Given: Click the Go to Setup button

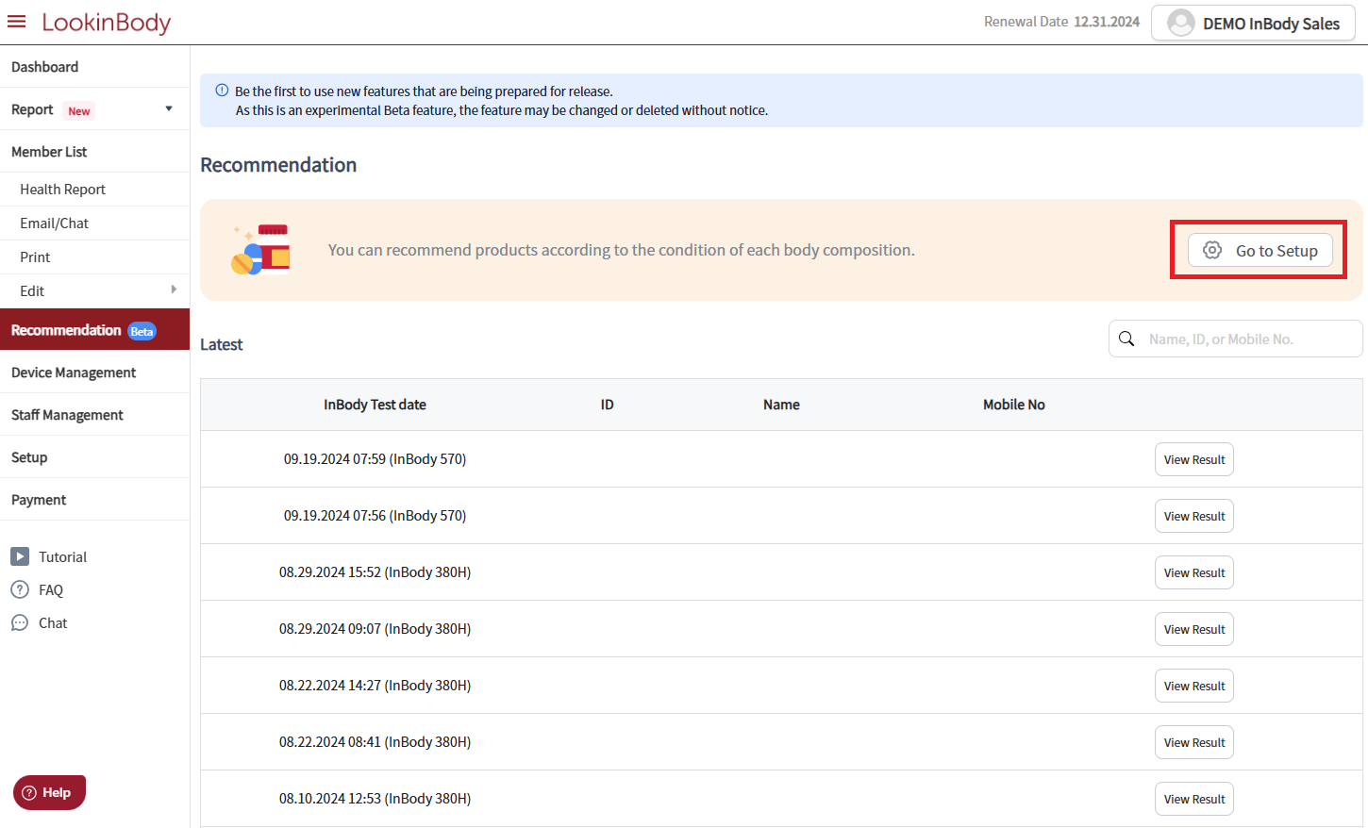Looking at the screenshot, I should (1260, 250).
